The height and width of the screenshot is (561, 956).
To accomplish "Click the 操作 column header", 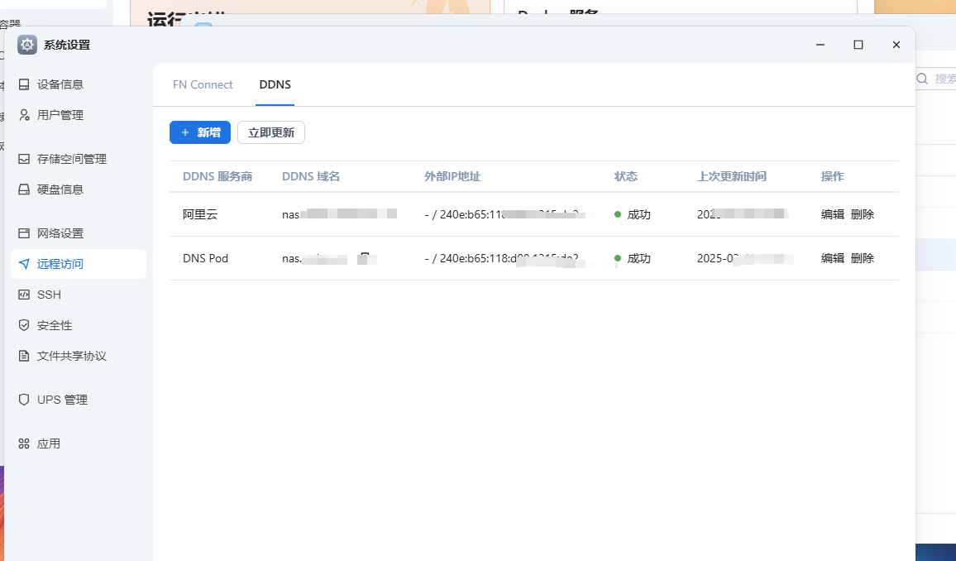I will 832,176.
